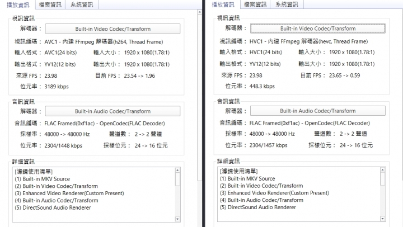
Task: Click output size "1920 x 1080(1.78:1)" in right window
Action: point(352,64)
